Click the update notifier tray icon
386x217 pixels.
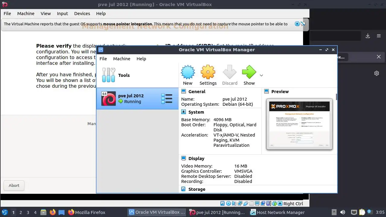click(370, 212)
